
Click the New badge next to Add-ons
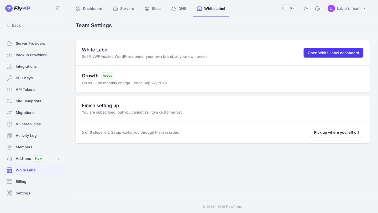click(39, 159)
